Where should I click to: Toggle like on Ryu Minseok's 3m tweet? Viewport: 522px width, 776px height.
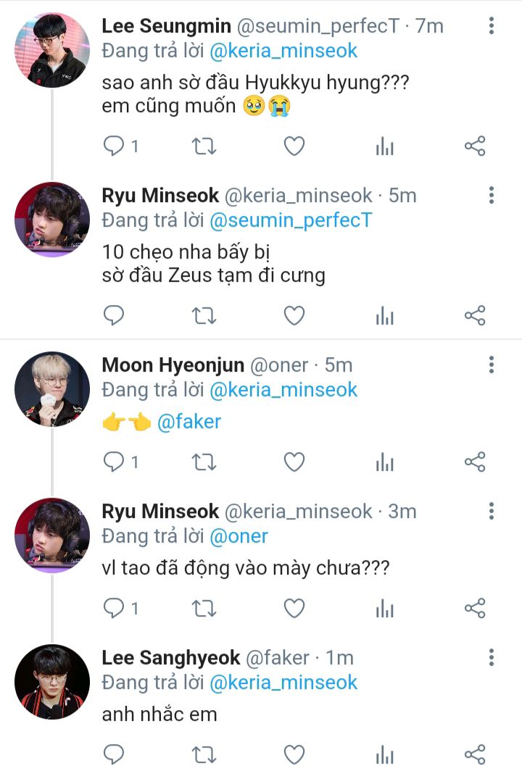tap(294, 608)
